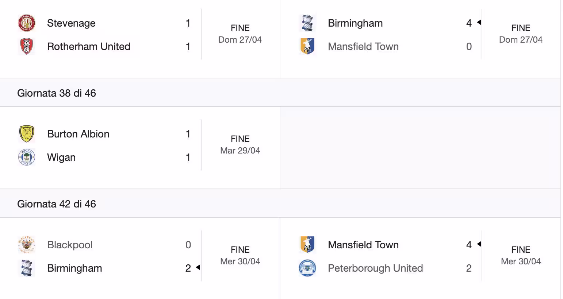This screenshot has width=563, height=299.
Task: Open Blackpool vs Birmingham Mer 30/04 status
Action: point(240,256)
